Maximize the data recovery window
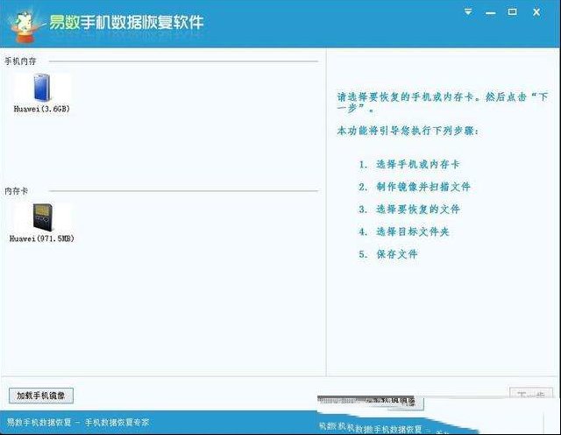This screenshot has height=435, width=561. pos(512,12)
